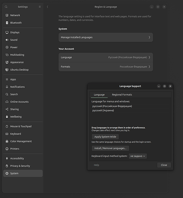Viewport: 183px width, 198px height.
Task: Select русский (Украина) in the language list
Action: 103,110
